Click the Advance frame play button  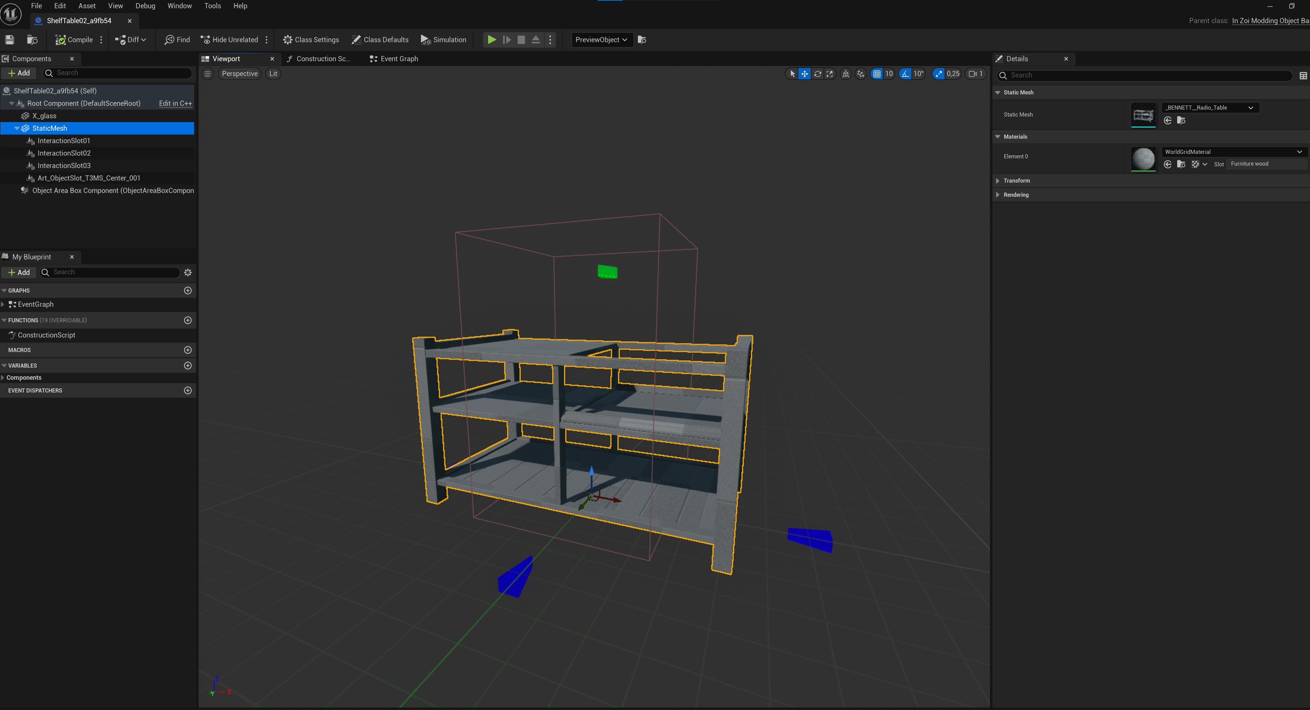click(506, 40)
